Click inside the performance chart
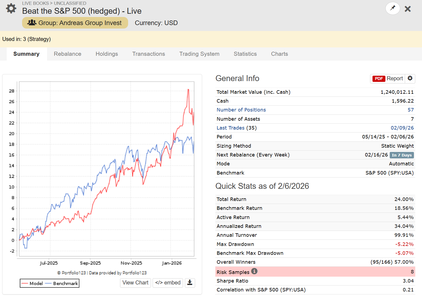Image resolution: width=422 pixels, height=299 pixels. point(106,169)
